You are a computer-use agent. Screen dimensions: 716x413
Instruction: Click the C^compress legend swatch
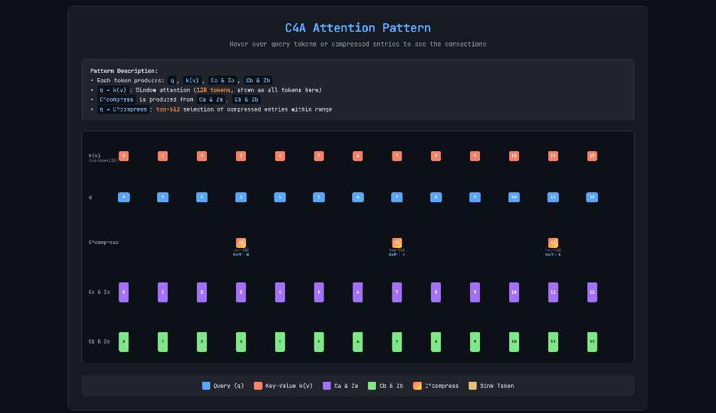pos(418,386)
